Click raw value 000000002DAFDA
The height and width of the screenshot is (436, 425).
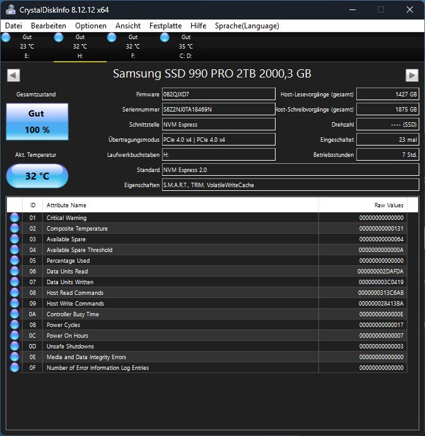pos(380,271)
